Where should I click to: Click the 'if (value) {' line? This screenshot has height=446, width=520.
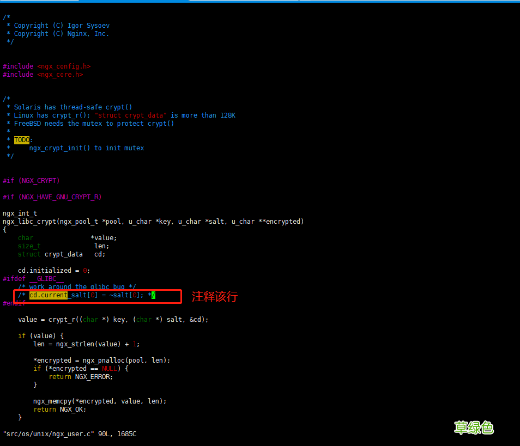(41, 335)
